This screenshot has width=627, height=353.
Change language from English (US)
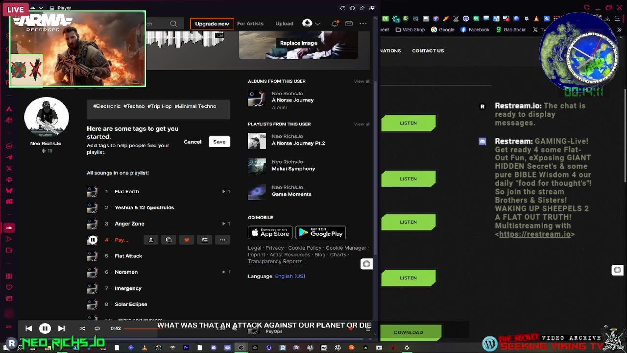click(290, 276)
